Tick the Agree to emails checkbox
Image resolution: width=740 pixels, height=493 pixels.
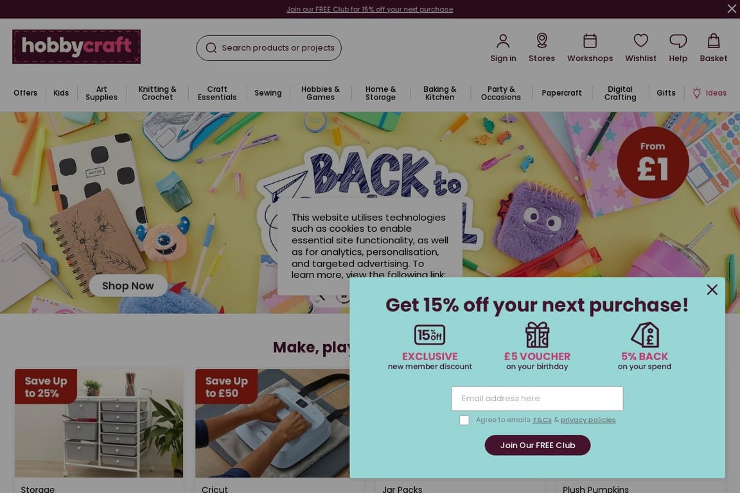point(464,420)
